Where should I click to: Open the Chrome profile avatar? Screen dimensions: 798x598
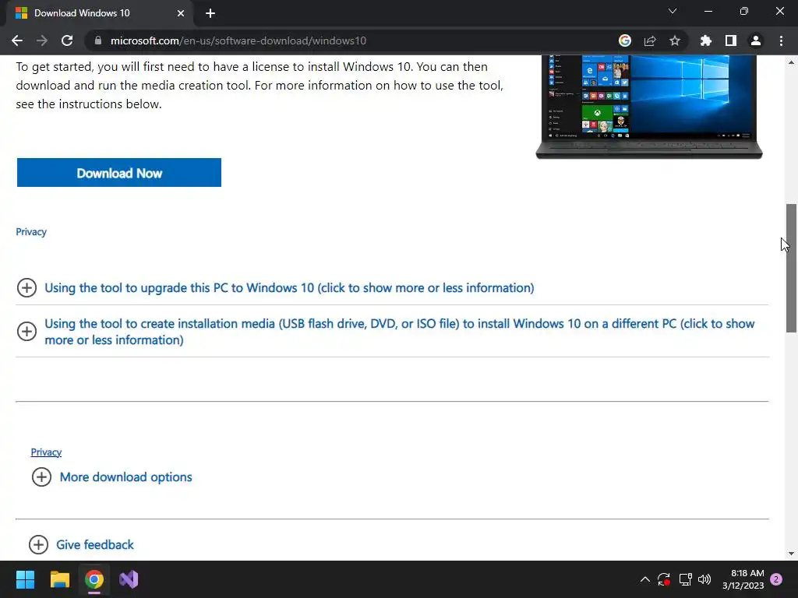(x=756, y=40)
